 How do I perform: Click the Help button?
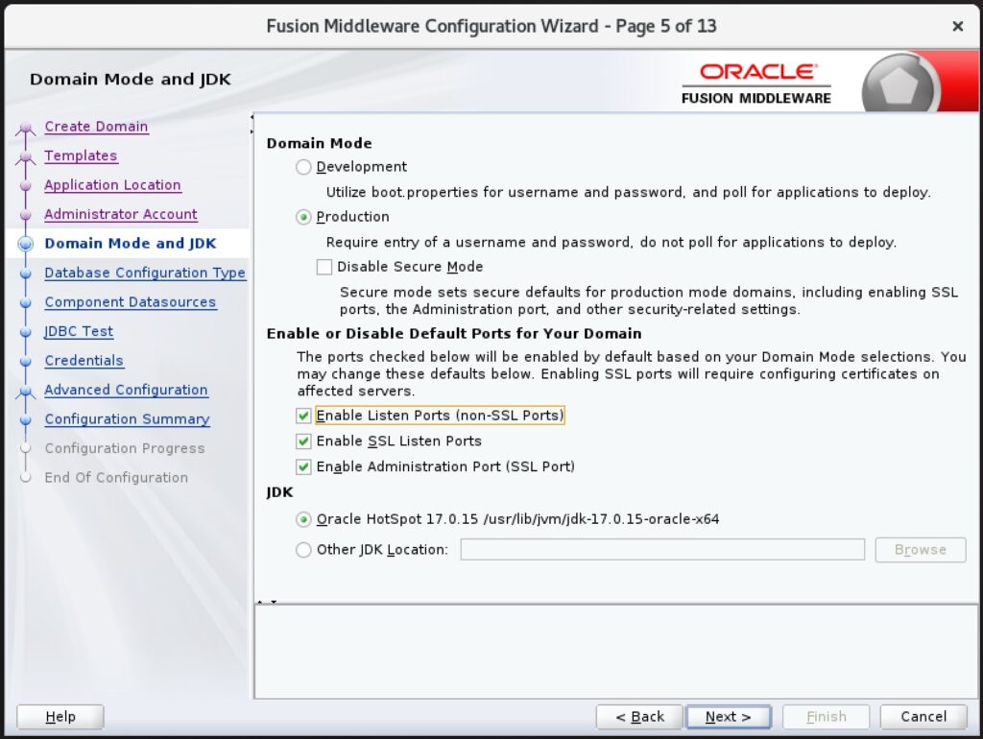point(60,717)
